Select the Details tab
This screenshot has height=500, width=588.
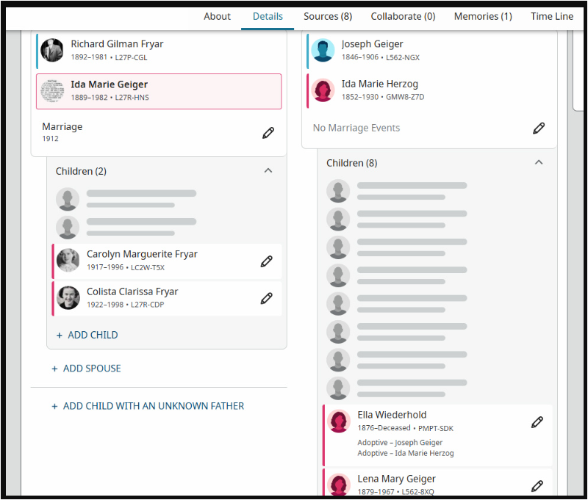268,16
